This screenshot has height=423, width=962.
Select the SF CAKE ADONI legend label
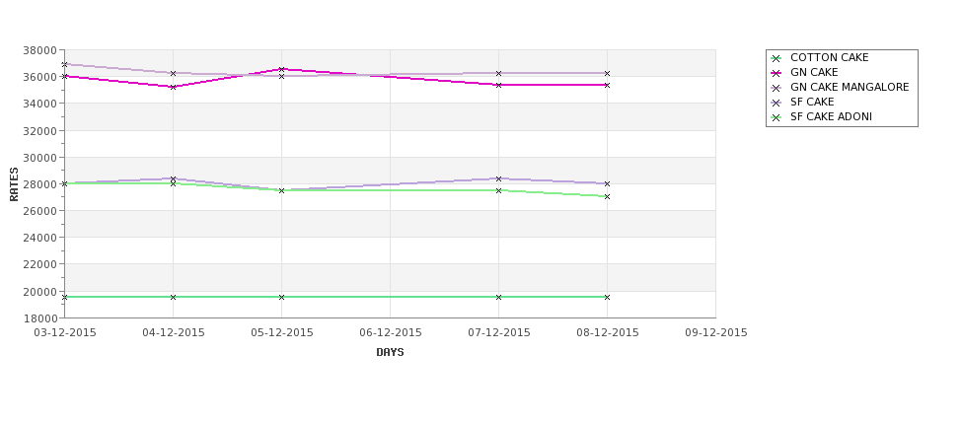pyautogui.click(x=831, y=116)
